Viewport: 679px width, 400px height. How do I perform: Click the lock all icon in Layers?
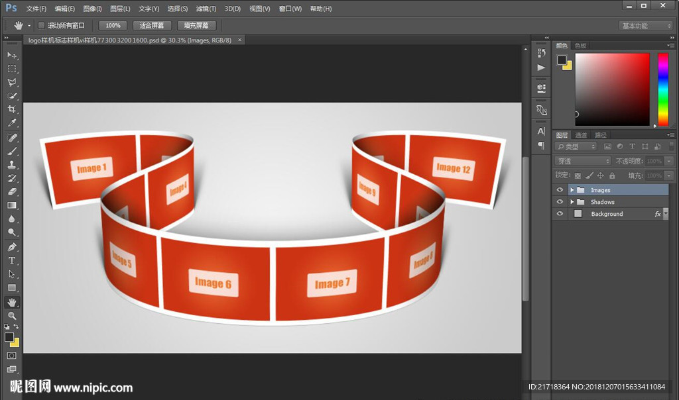point(612,175)
